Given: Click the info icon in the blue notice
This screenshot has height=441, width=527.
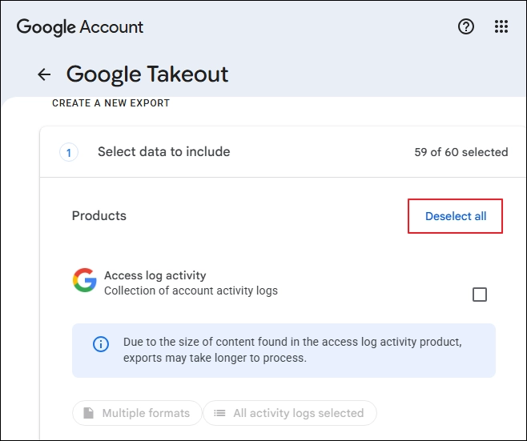Looking at the screenshot, I should pyautogui.click(x=100, y=344).
